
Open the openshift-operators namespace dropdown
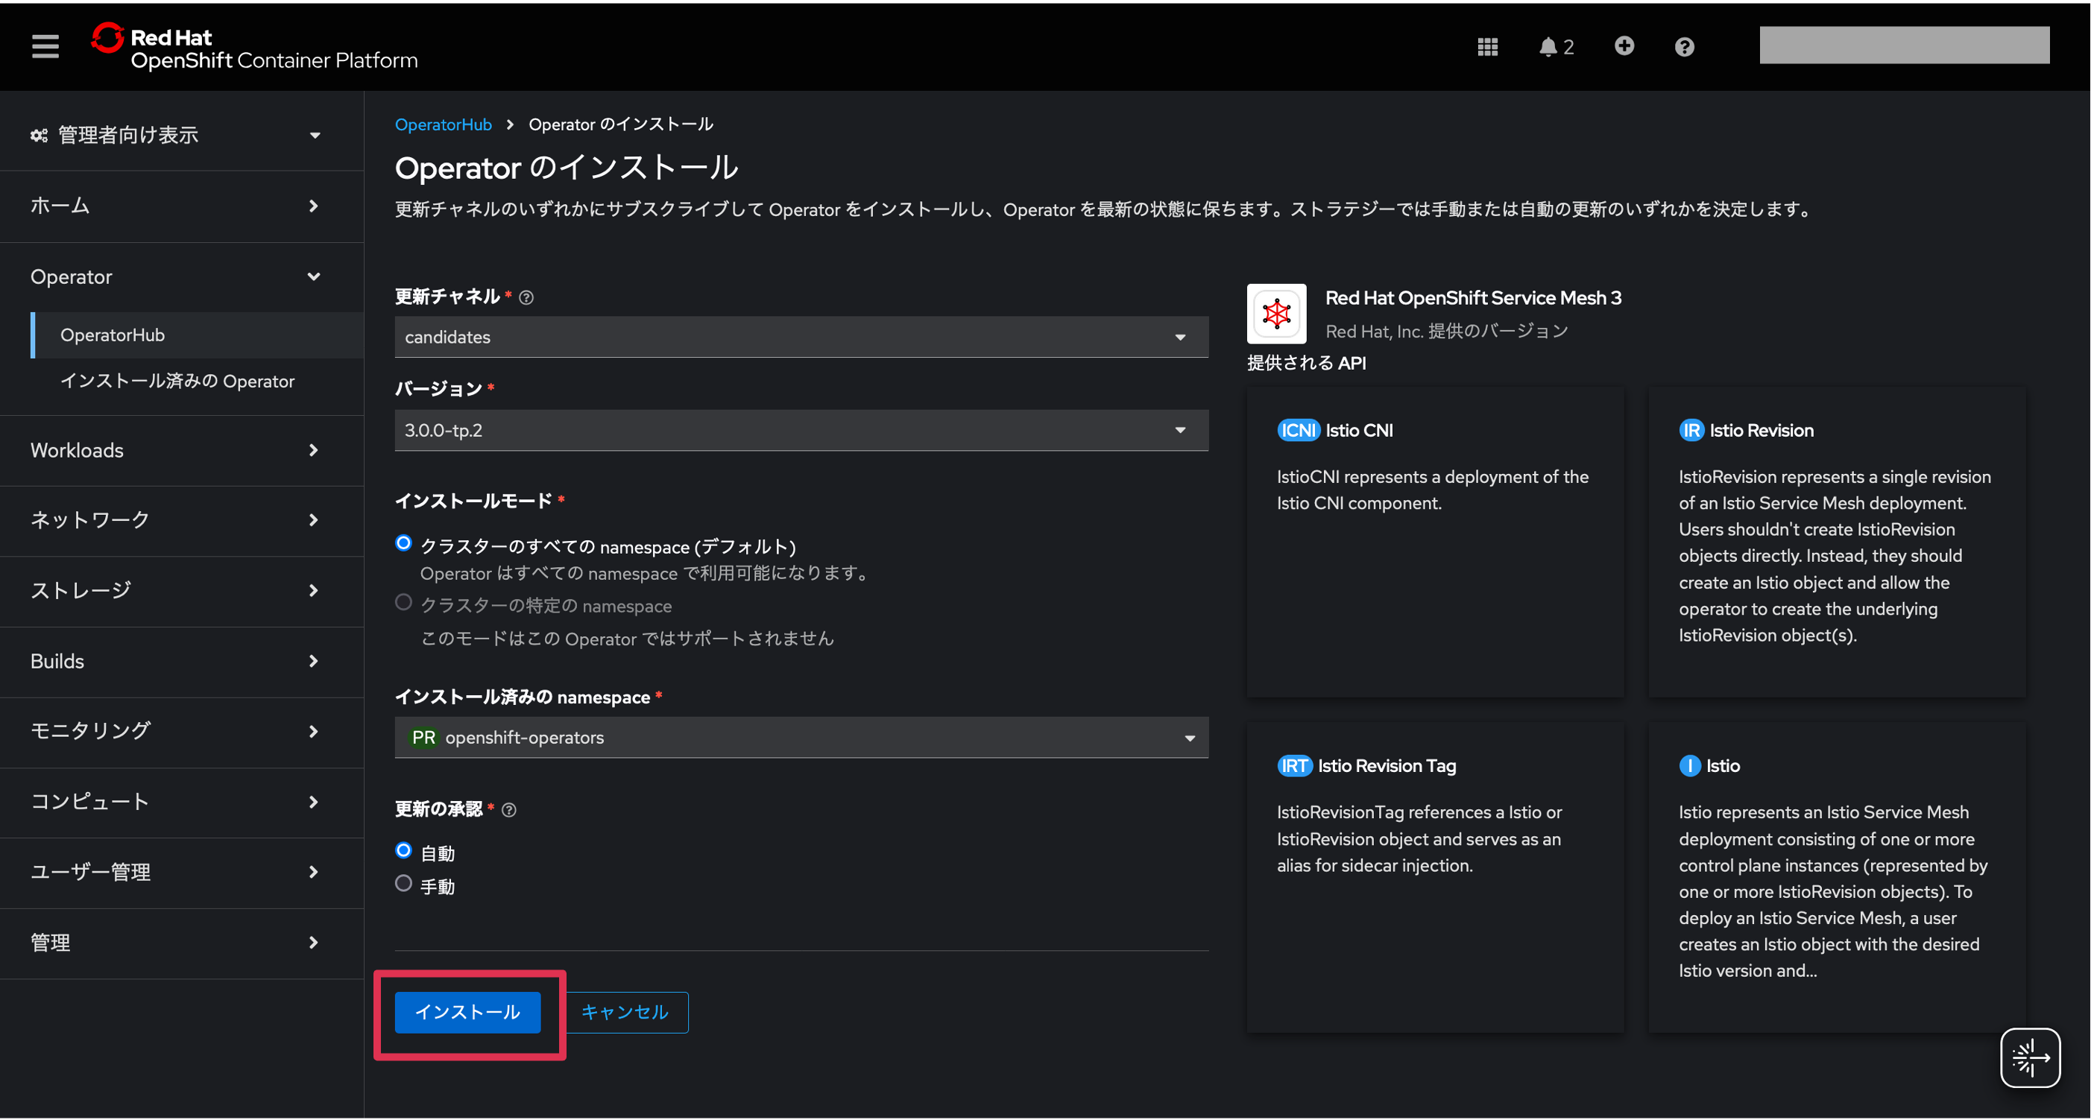point(801,737)
